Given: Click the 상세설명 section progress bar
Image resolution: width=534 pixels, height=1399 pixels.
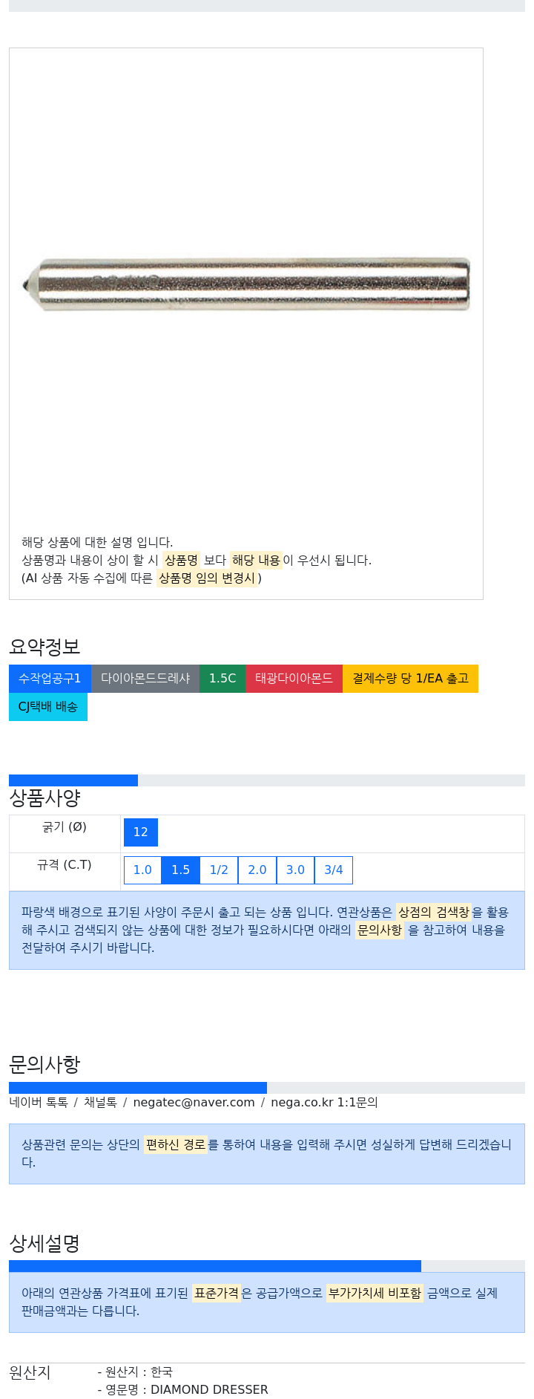Looking at the screenshot, I should 215,1266.
